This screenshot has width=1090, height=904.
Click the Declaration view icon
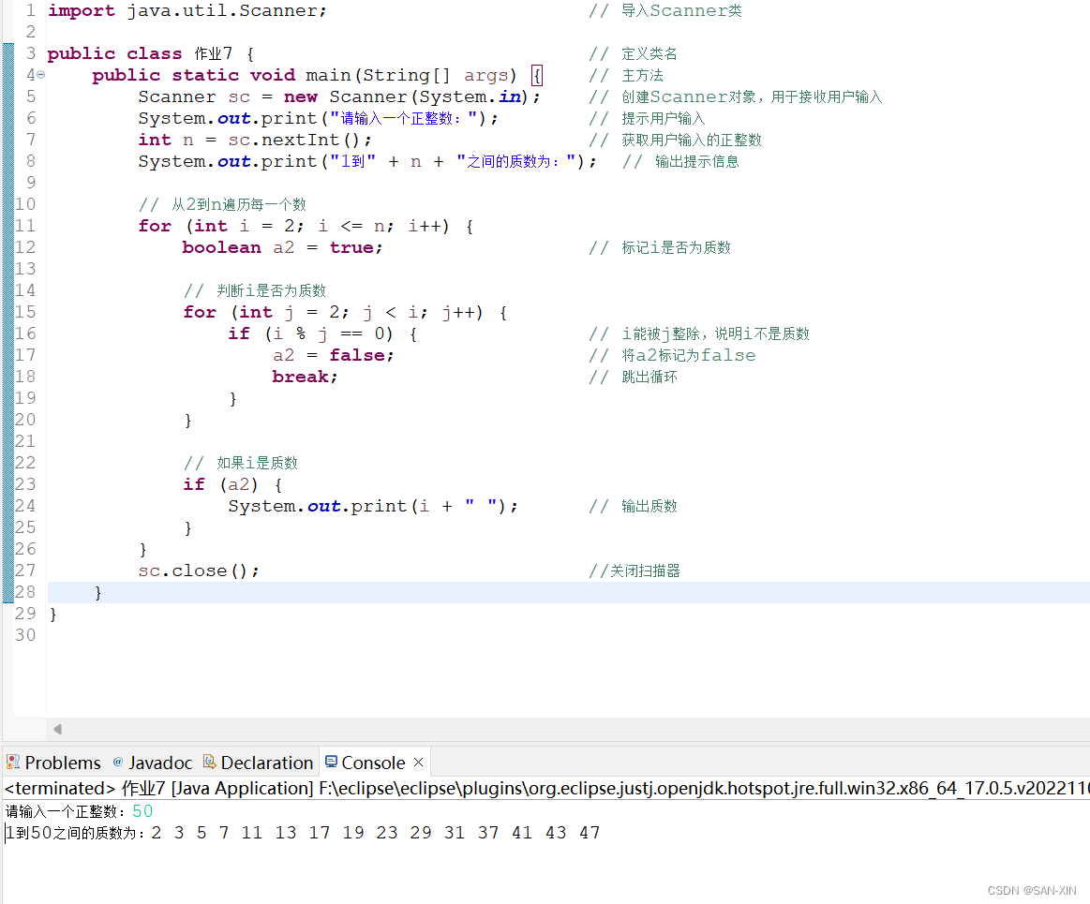[x=211, y=762]
